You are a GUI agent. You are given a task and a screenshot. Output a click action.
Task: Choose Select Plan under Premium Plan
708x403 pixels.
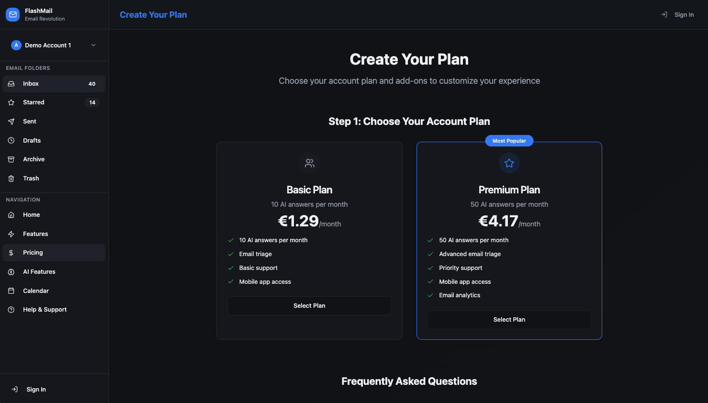(x=509, y=320)
